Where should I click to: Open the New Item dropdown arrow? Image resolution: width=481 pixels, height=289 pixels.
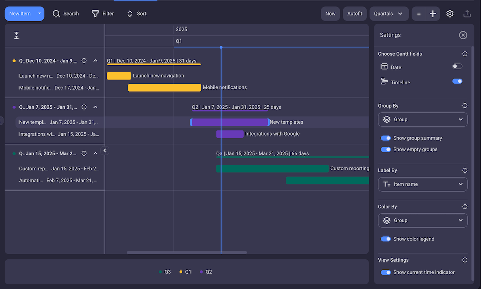(x=39, y=14)
